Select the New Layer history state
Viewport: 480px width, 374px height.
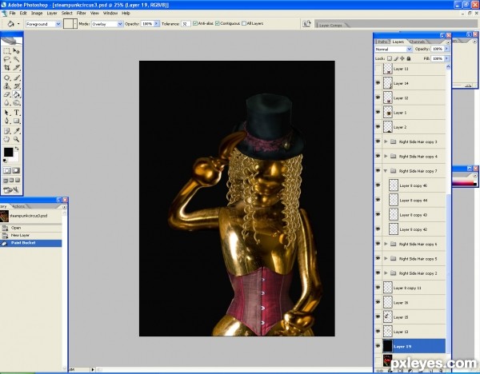click(31, 235)
